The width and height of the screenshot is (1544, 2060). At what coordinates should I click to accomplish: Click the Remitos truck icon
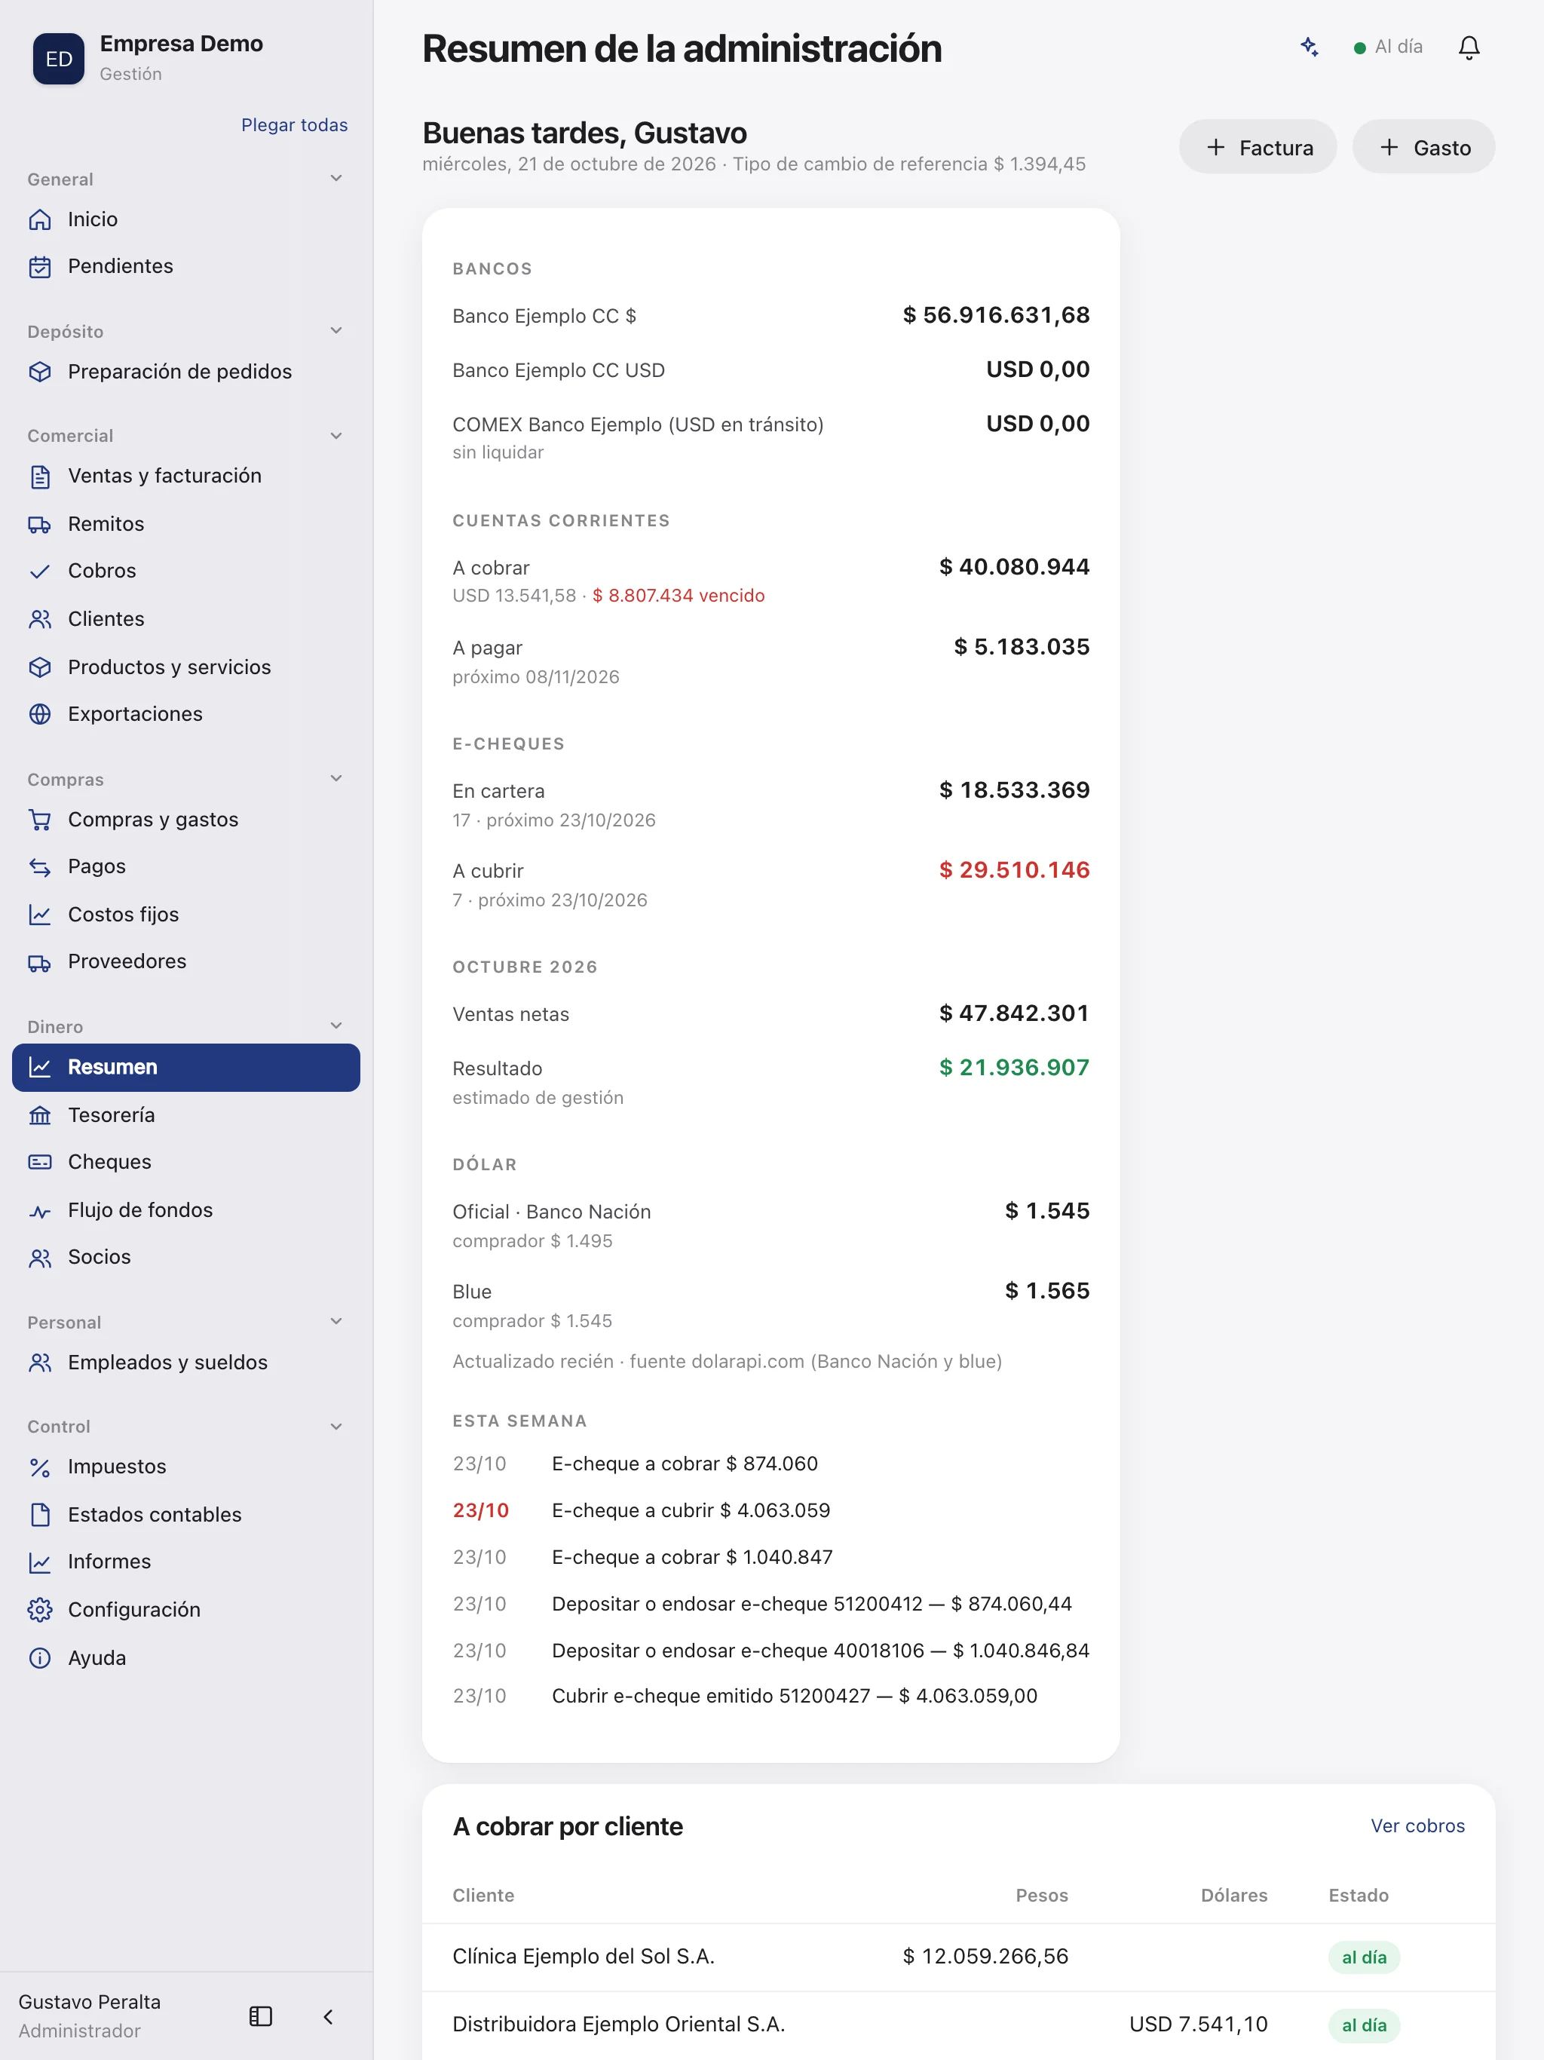(x=40, y=524)
